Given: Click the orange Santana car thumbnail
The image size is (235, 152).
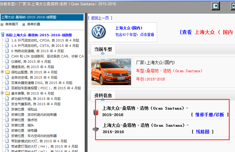Looking at the screenshot, I should 111,72.
